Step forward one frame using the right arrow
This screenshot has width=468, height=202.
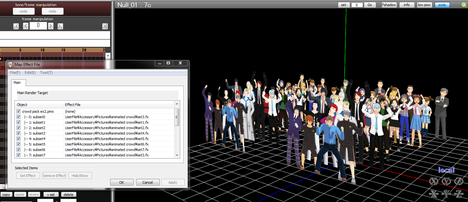click(51, 26)
